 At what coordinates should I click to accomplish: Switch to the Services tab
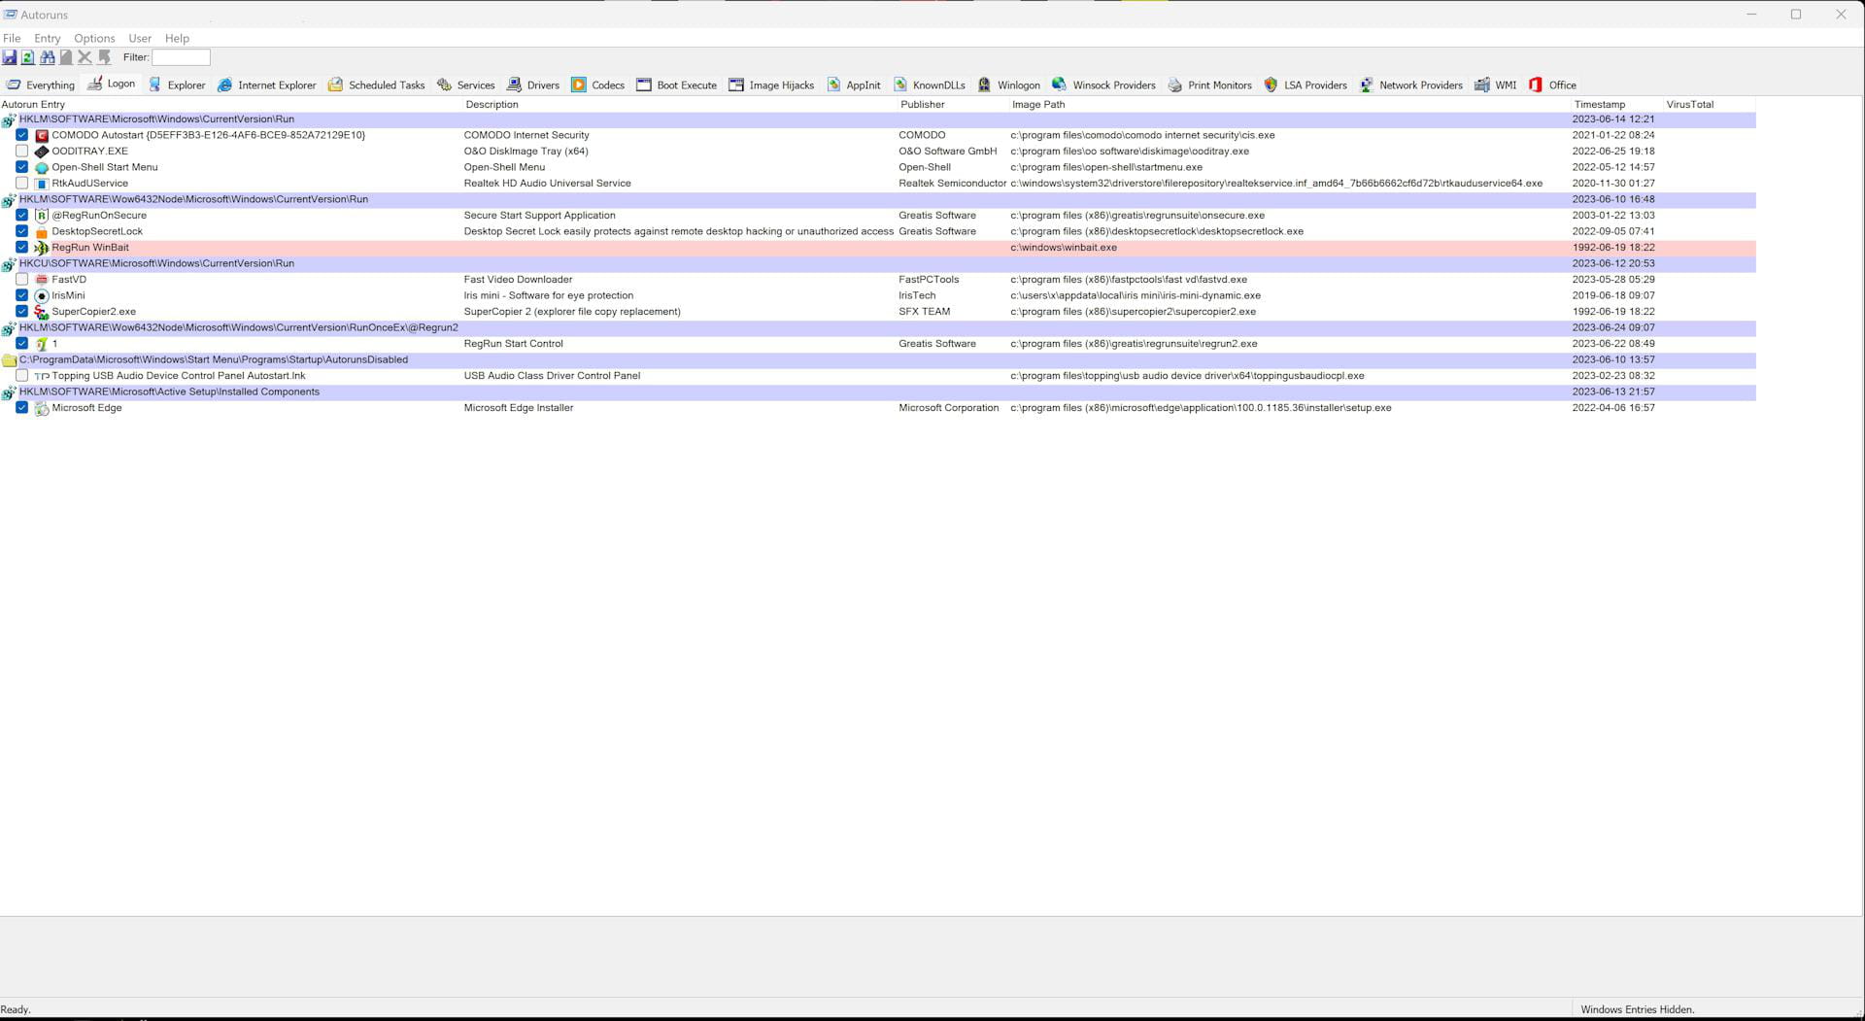coord(465,85)
